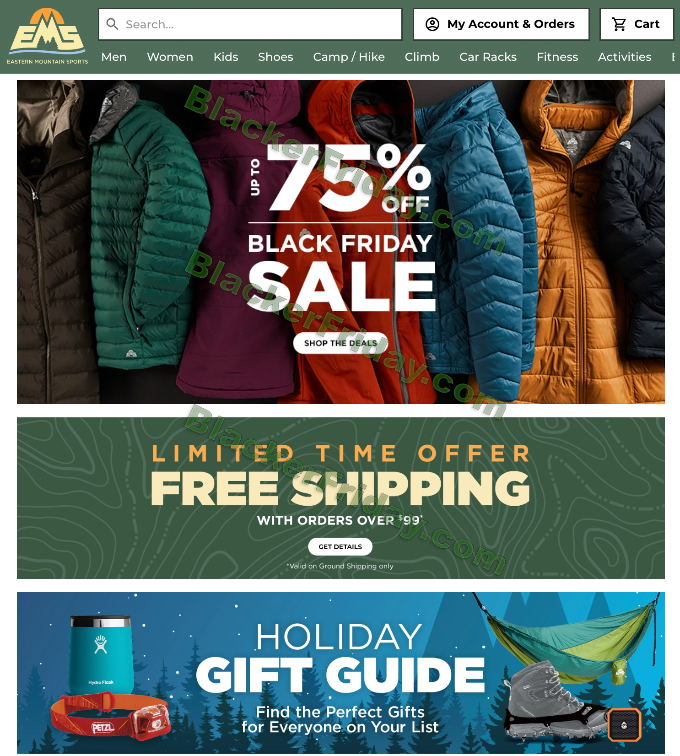Open the Women category menu

pos(170,57)
